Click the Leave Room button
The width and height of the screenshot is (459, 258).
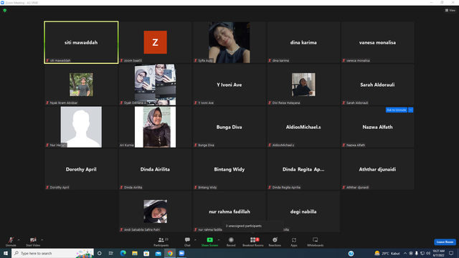pyautogui.click(x=445, y=242)
